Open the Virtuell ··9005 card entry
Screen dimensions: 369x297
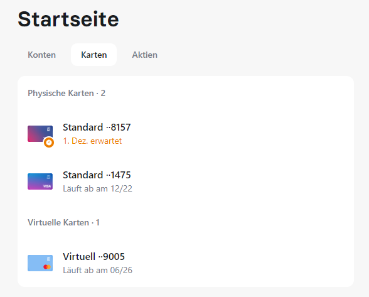186,263
